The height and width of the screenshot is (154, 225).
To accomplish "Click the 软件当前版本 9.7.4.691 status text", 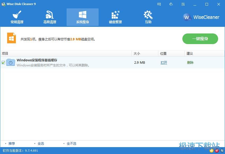I will point(20,151).
